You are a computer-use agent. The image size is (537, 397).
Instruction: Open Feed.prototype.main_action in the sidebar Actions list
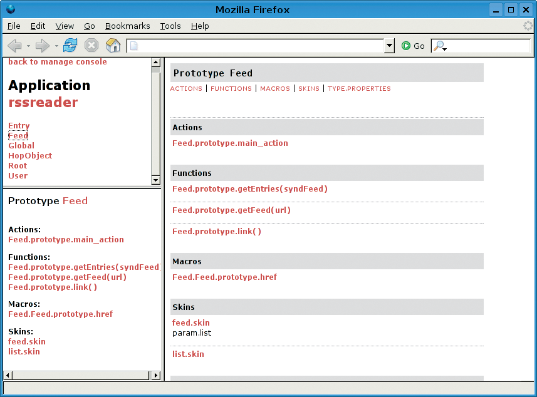[66, 240]
